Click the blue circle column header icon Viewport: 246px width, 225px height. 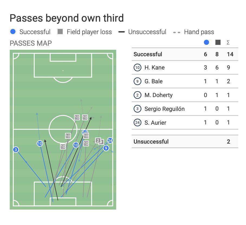pyautogui.click(x=206, y=43)
